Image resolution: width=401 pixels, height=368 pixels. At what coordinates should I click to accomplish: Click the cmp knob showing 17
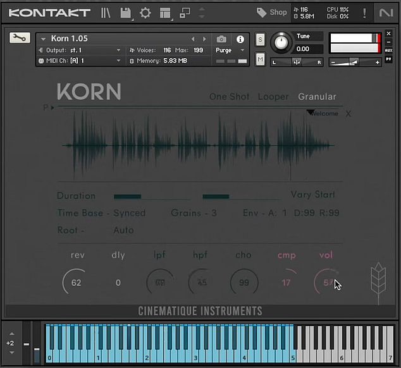[286, 283]
